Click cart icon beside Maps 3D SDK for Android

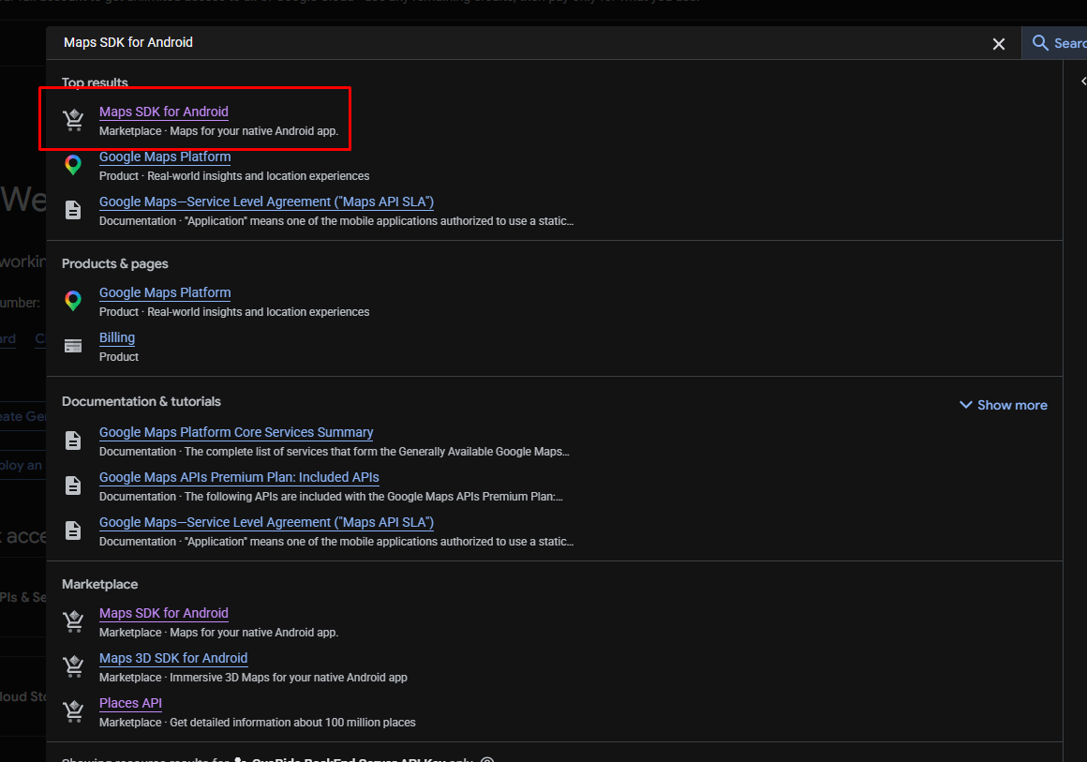point(73,666)
